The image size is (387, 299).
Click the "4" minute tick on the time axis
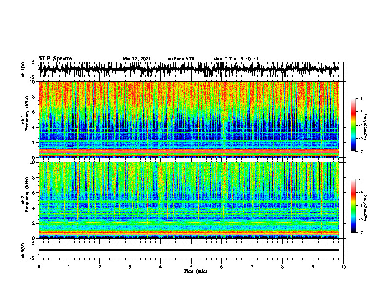pos(161,267)
